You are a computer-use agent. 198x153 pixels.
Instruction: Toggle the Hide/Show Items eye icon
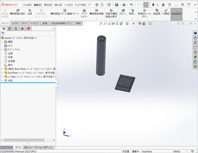[133, 24]
